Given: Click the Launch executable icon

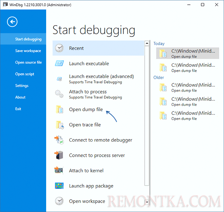Looking at the screenshot, I should (x=59, y=63).
